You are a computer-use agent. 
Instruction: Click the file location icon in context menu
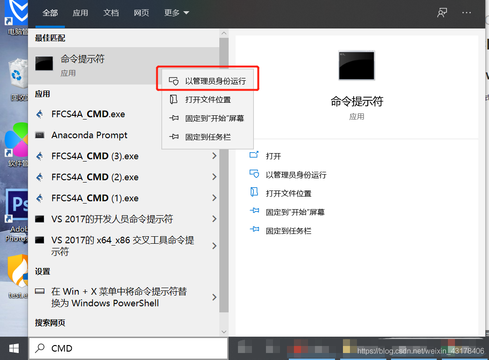[174, 99]
